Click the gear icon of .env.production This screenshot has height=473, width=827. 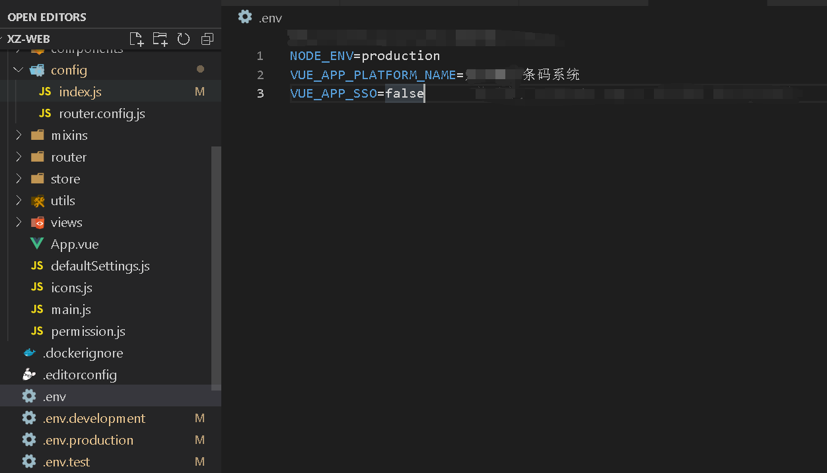point(29,439)
